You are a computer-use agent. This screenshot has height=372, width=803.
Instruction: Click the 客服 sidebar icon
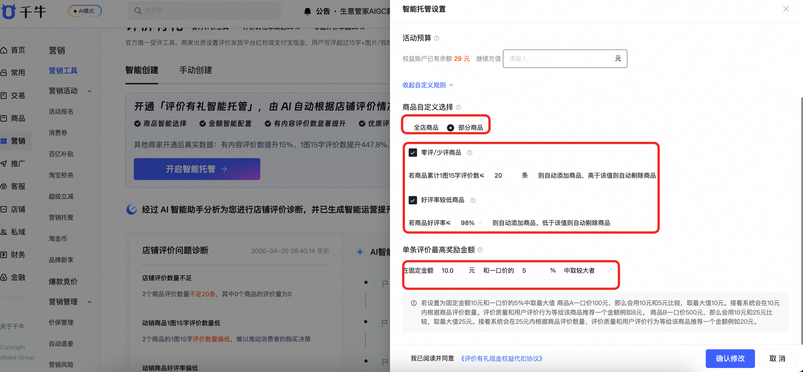click(4, 186)
